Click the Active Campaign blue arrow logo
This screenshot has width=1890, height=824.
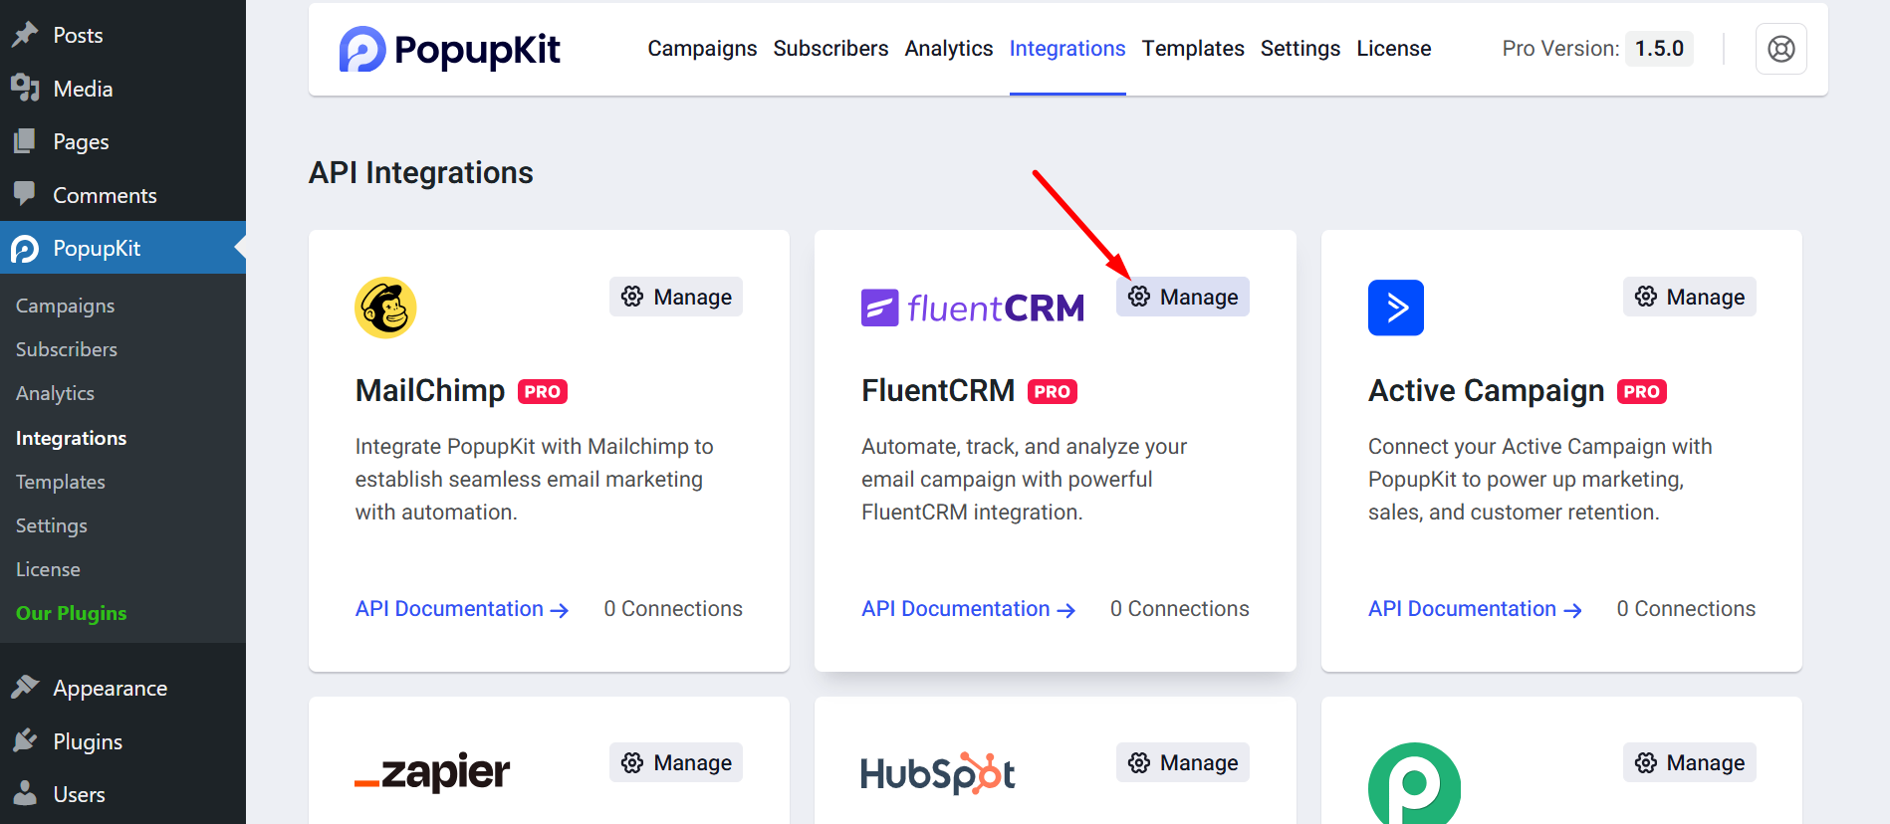(1395, 308)
